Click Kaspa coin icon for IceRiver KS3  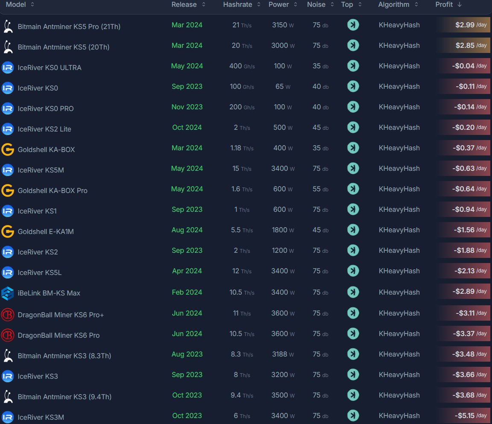pyautogui.click(x=353, y=375)
